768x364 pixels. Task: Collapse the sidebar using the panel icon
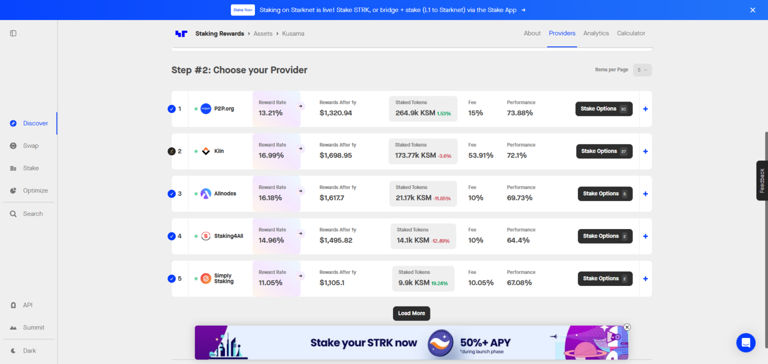click(x=12, y=32)
